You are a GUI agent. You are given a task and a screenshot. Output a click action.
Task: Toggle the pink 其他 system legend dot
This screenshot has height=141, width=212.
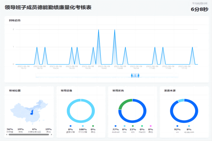click(151, 126)
